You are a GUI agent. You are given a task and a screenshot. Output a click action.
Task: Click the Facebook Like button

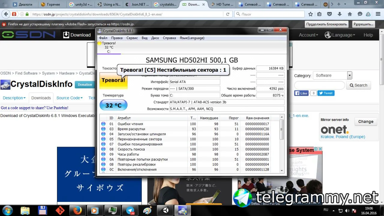[x=301, y=93]
